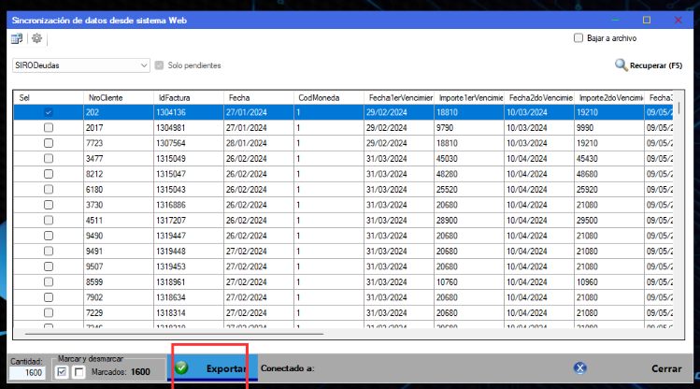Check the row for client 8212
This screenshot has width=700, height=389.
(x=49, y=174)
